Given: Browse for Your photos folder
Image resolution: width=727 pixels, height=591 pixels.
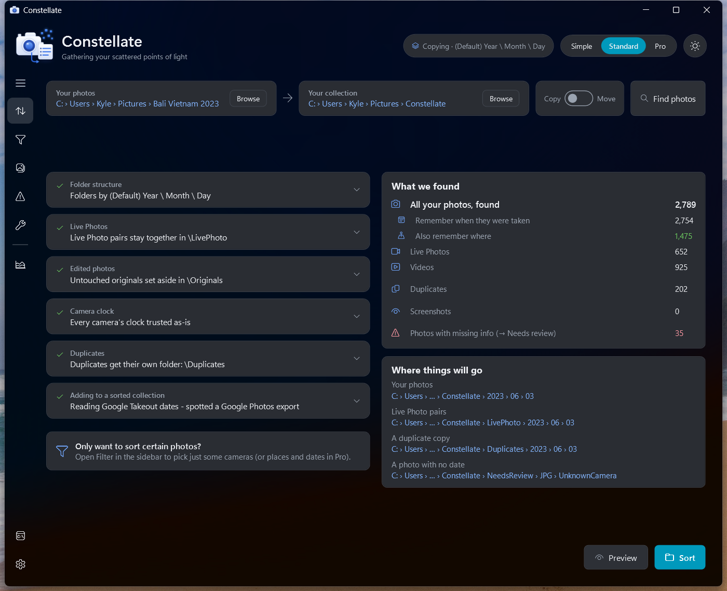Looking at the screenshot, I should click(248, 99).
